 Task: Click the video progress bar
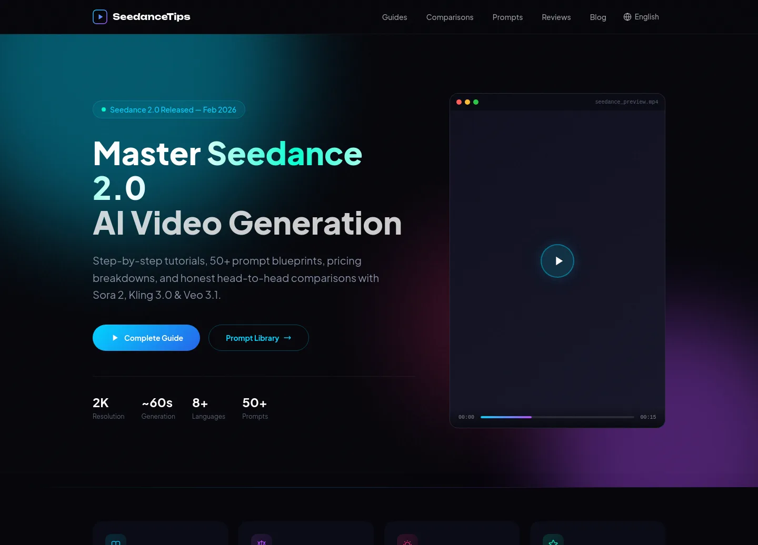(557, 417)
